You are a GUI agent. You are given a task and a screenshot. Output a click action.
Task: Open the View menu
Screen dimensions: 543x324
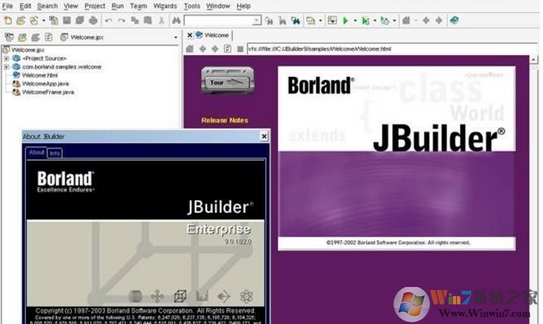(x=70, y=6)
